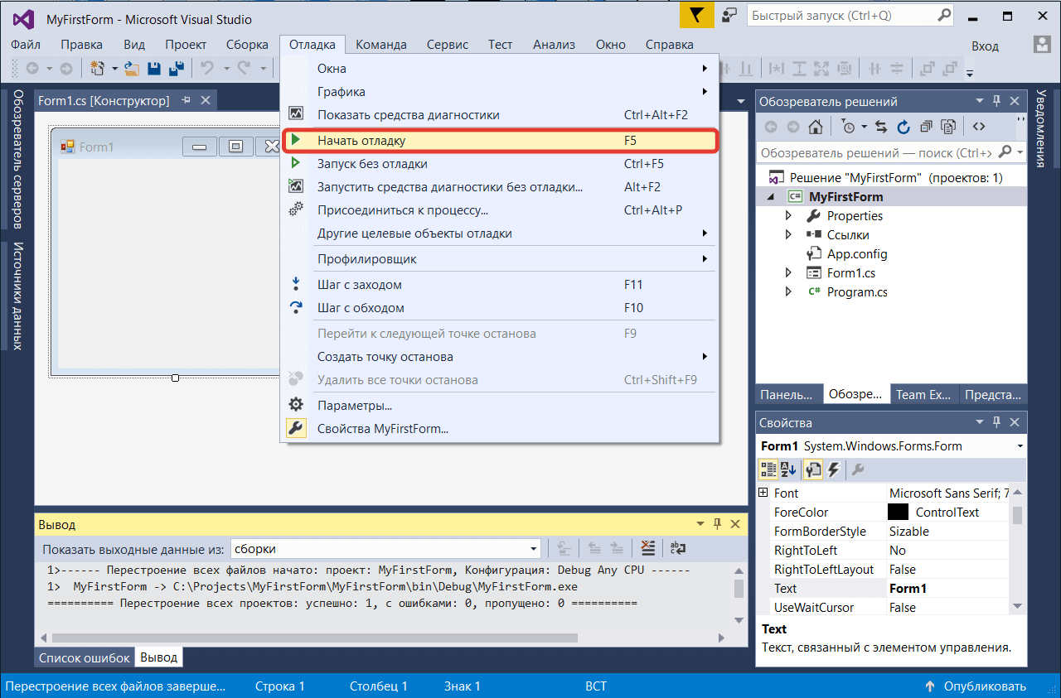The width and height of the screenshot is (1061, 698).
Task: Click the Save floppy disk icon
Action: click(154, 69)
